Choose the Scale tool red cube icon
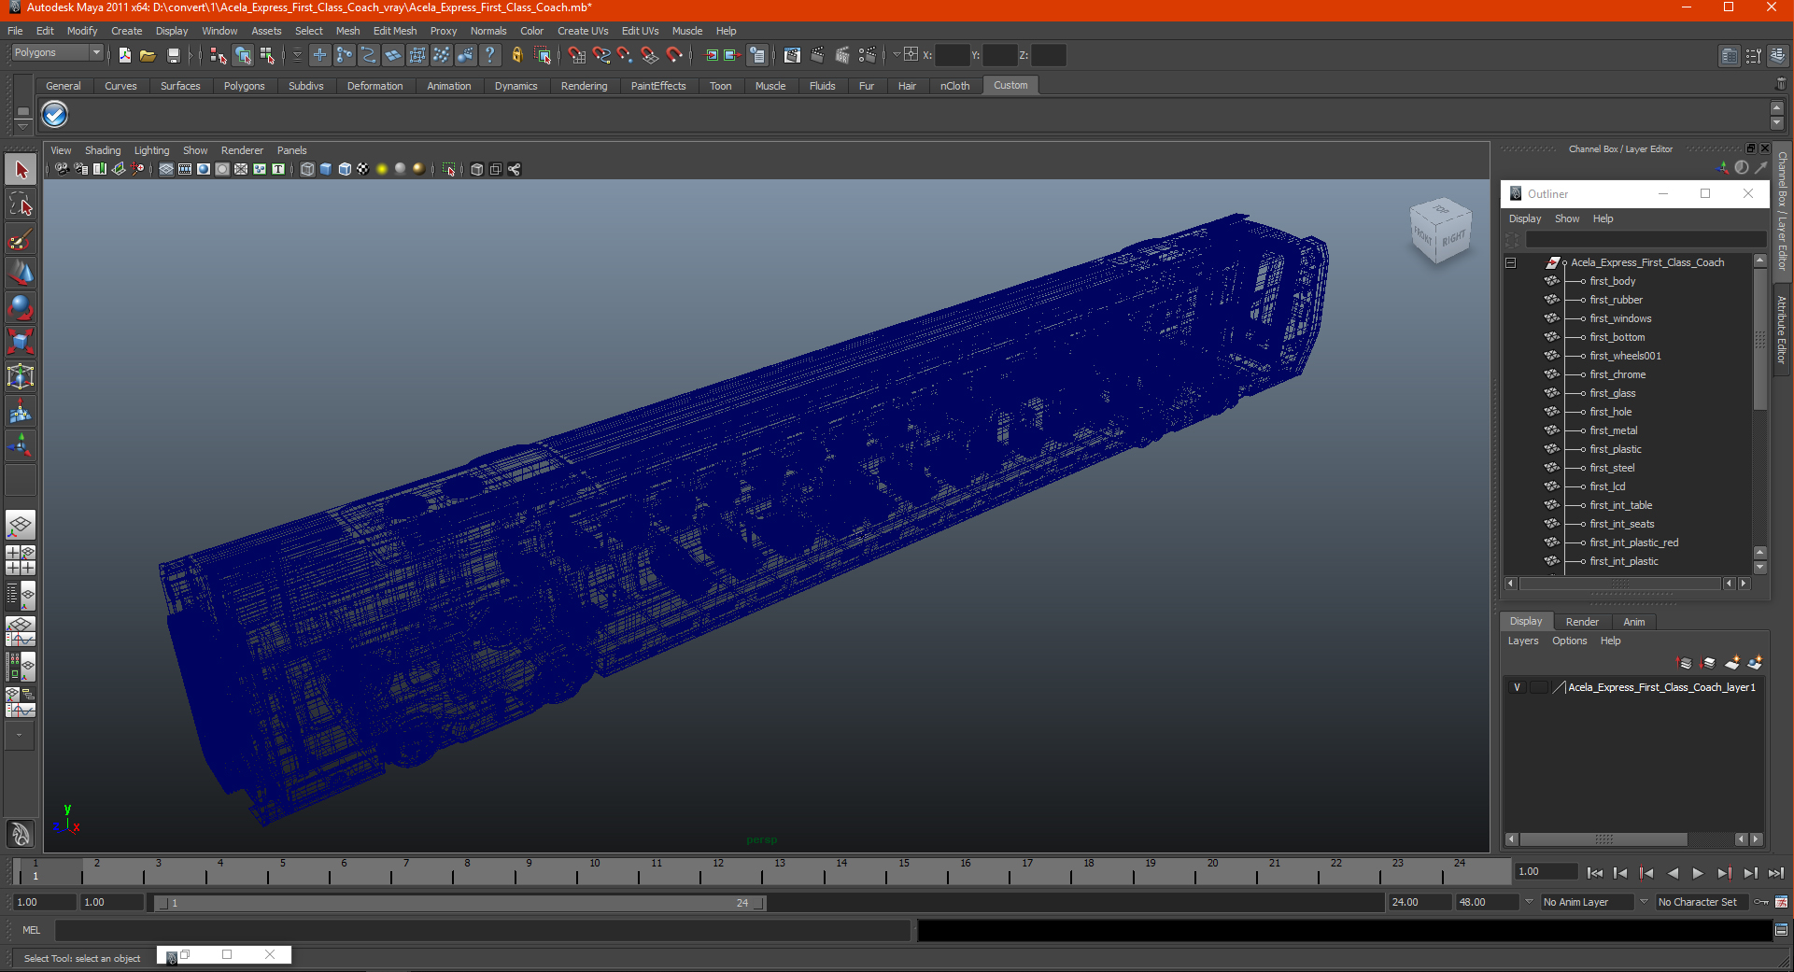The image size is (1794, 972). point(21,342)
